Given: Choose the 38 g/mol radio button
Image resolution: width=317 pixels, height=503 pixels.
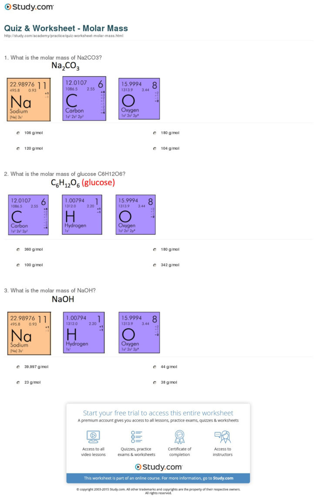Looking at the screenshot, I should point(155,382).
